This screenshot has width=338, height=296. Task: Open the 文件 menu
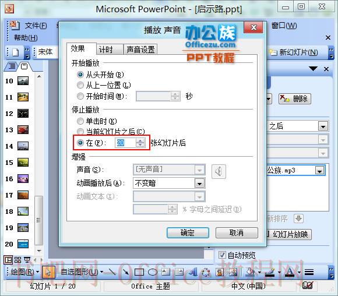click(x=36, y=26)
